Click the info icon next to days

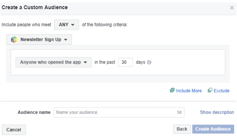coord(149,62)
